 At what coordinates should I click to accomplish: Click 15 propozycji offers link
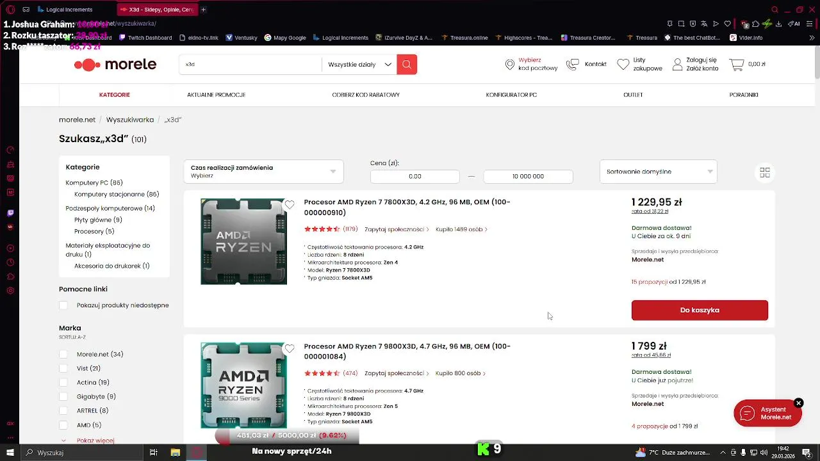click(650, 282)
